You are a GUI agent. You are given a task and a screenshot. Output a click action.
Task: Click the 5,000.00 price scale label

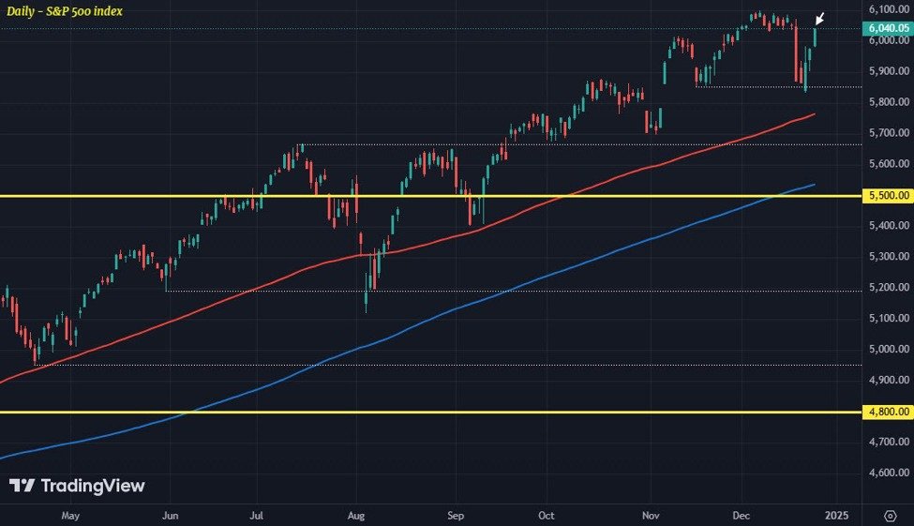pos(889,349)
